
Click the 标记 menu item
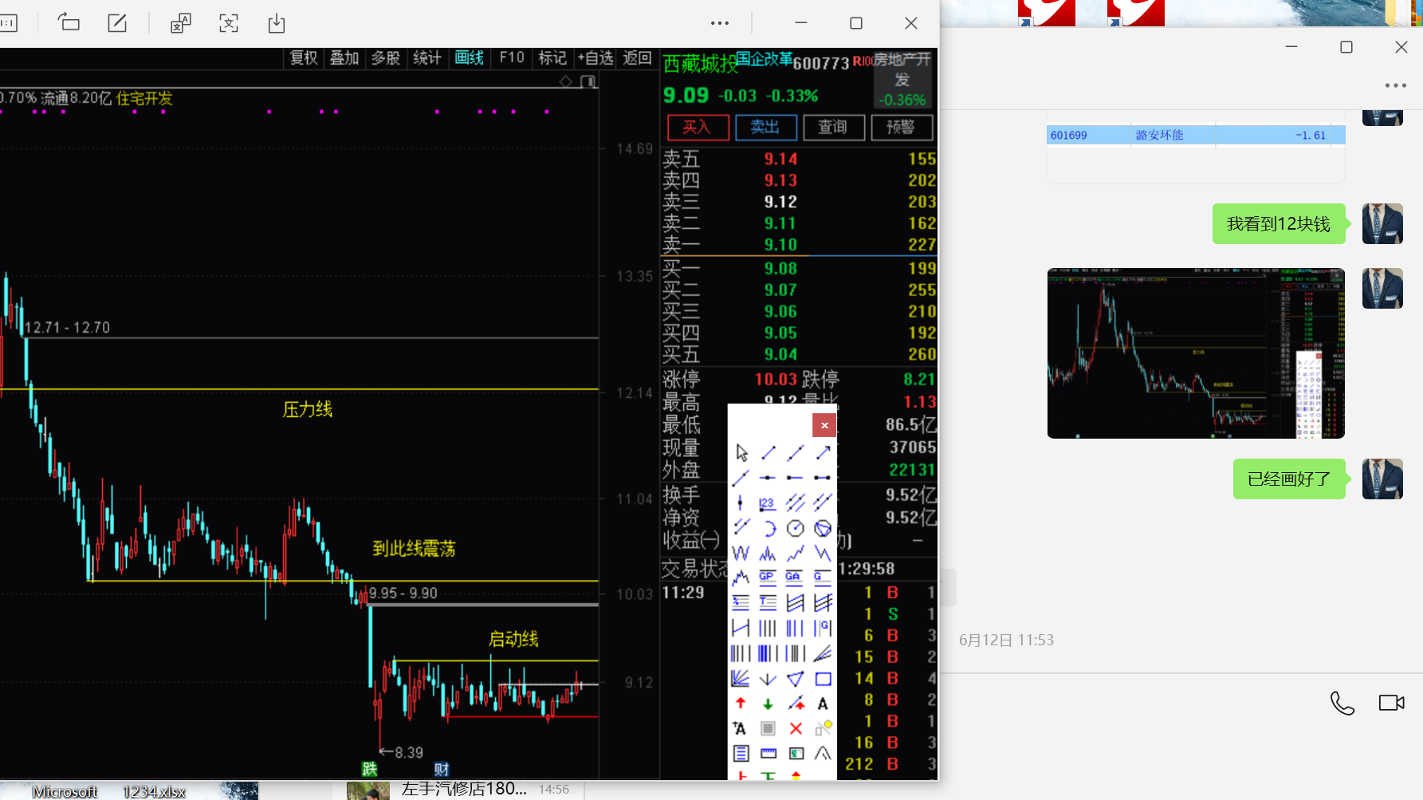552,57
